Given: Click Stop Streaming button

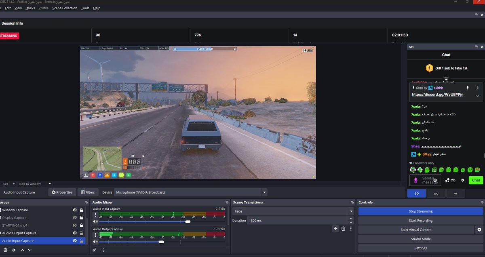Looking at the screenshot, I should [x=421, y=211].
